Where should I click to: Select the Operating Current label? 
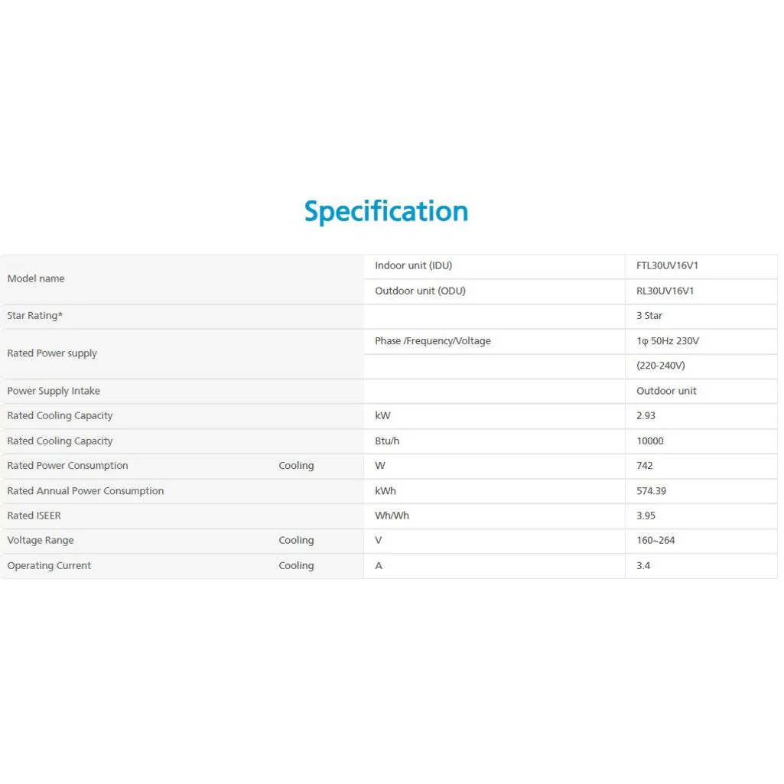[49, 565]
